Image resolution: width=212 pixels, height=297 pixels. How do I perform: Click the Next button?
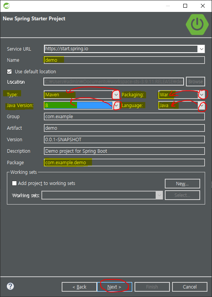[x=114, y=287]
